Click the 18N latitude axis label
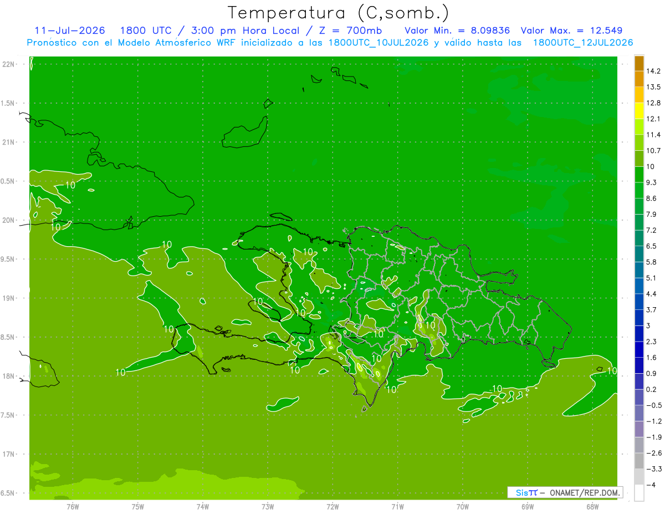 9,376
